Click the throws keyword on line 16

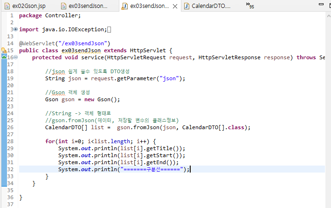[x=306, y=57]
